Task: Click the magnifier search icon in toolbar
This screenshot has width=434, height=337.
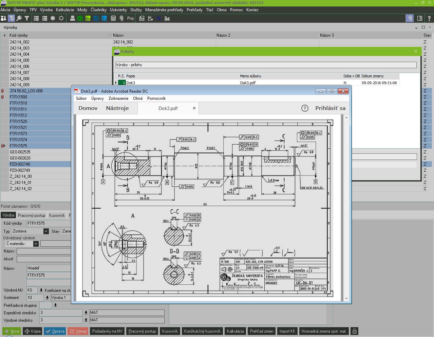Action: 19,18
